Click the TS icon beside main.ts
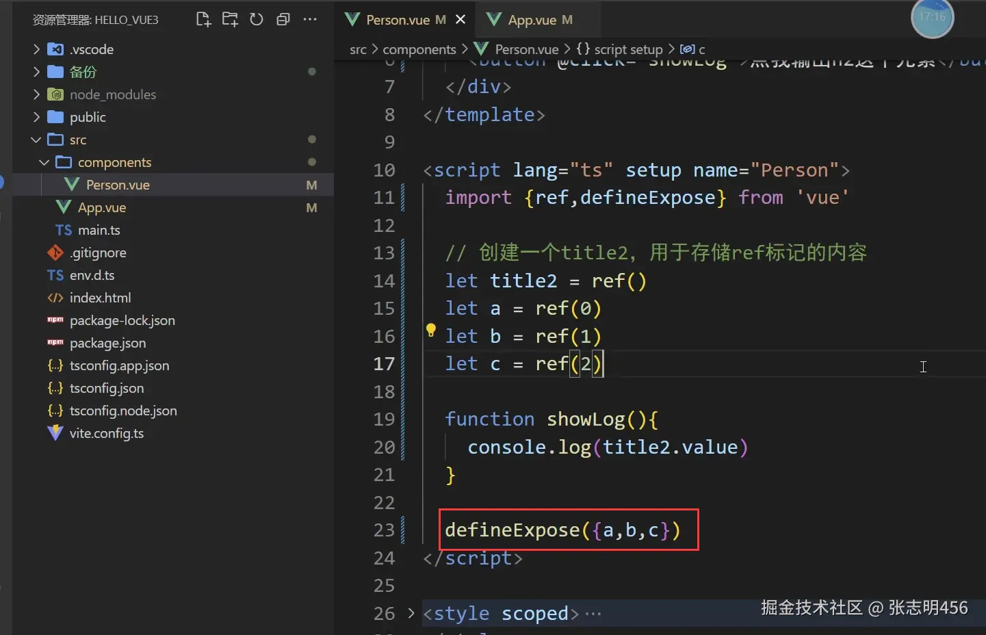The image size is (986, 635). pyautogui.click(x=64, y=230)
